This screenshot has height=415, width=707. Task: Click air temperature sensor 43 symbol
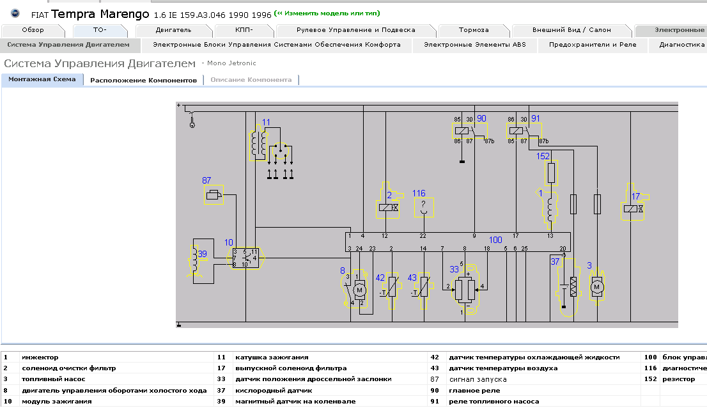[423, 292]
